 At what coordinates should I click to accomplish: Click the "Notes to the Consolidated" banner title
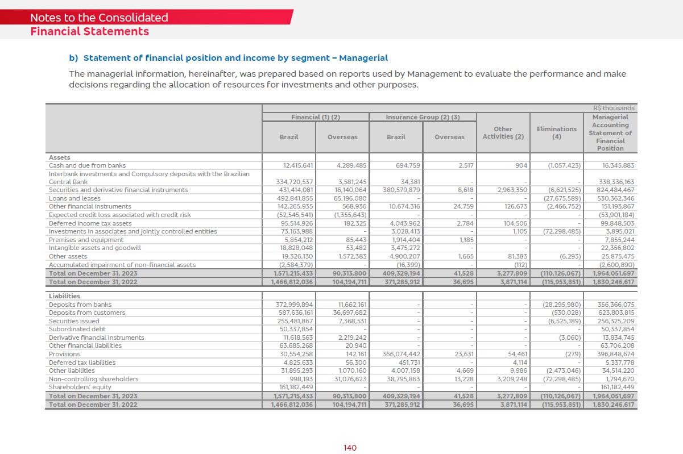pos(99,18)
